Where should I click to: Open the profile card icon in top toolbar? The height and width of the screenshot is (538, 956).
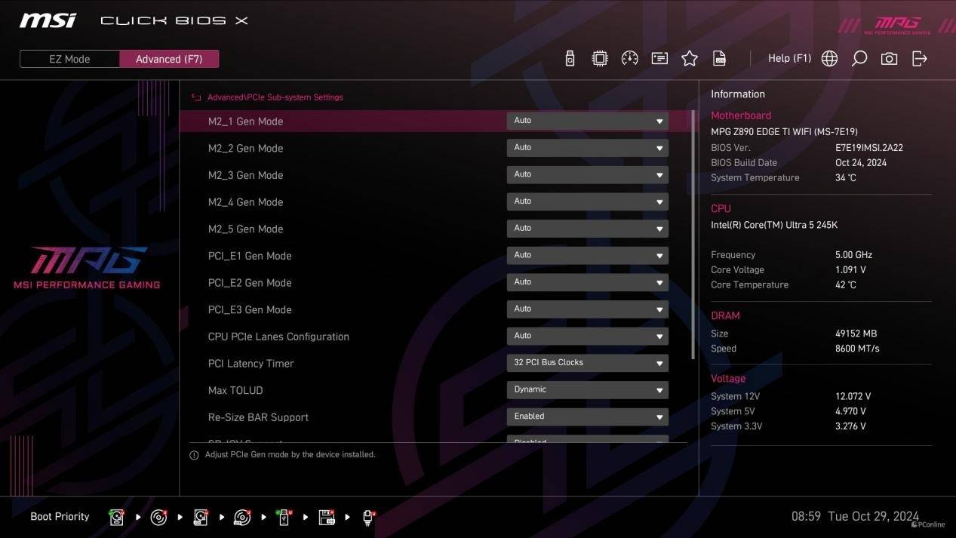click(x=659, y=59)
